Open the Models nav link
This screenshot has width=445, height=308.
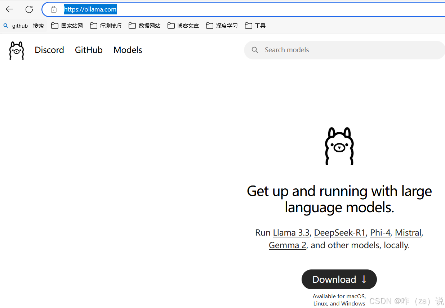coord(128,50)
